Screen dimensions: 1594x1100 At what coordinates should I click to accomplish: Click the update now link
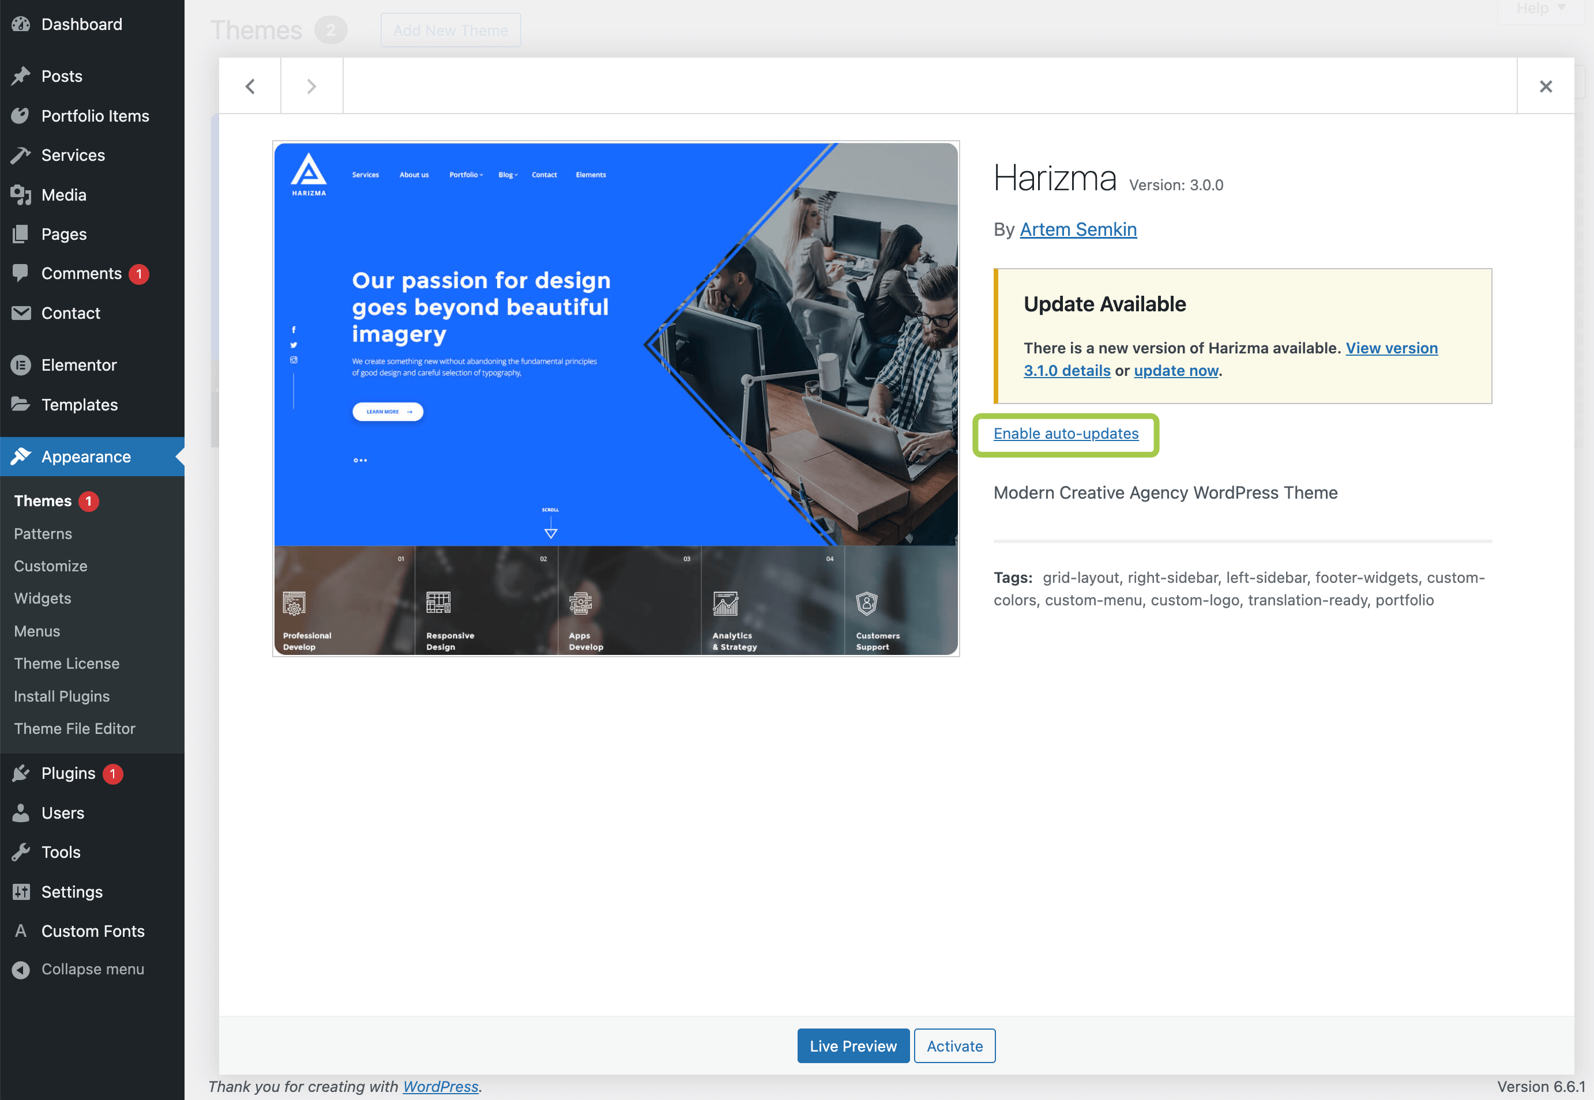click(x=1175, y=371)
